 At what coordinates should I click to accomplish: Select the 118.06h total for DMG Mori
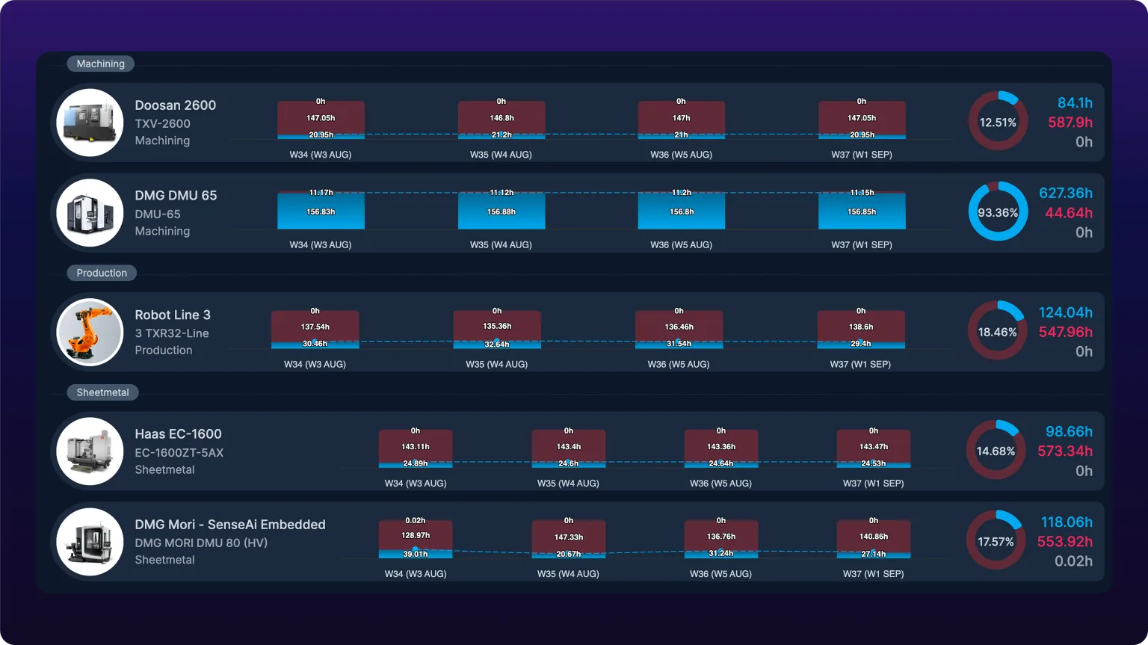[1067, 522]
